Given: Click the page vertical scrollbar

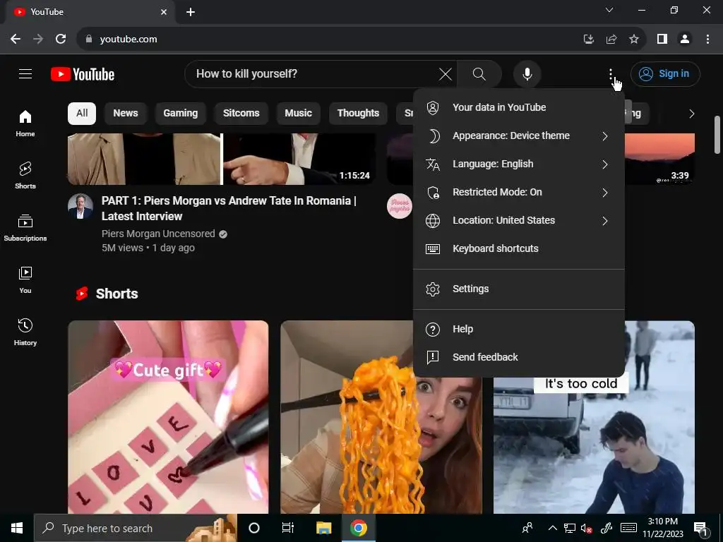Looking at the screenshot, I should click(717, 135).
